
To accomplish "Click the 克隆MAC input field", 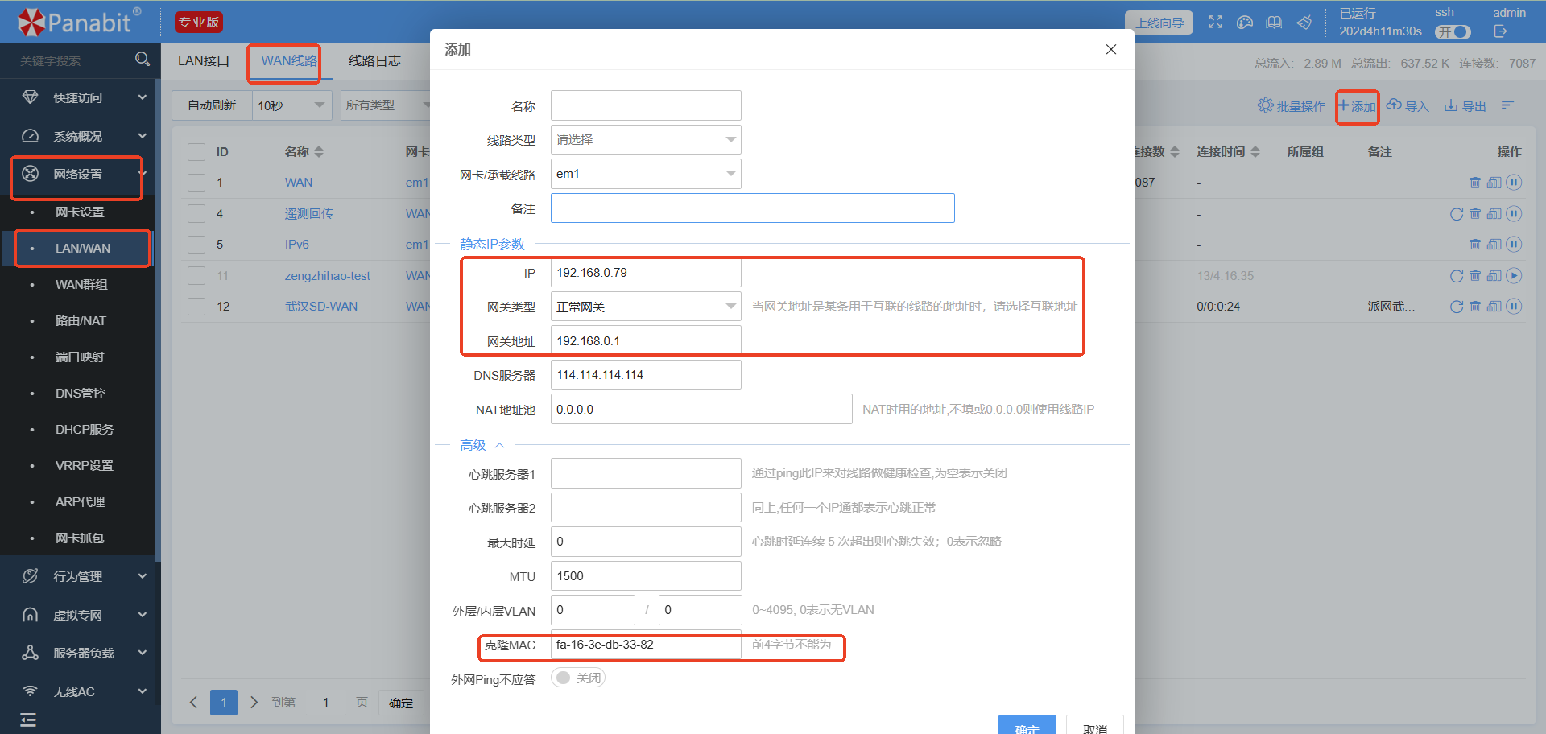I will (644, 645).
